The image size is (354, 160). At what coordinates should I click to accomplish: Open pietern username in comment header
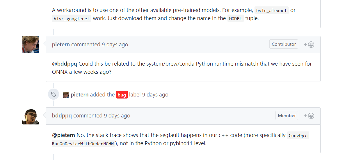pyautogui.click(x=61, y=45)
